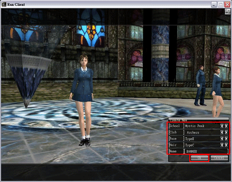Pick the previous Hair type
Screen dimensions: 232x182
[x=222, y=145]
